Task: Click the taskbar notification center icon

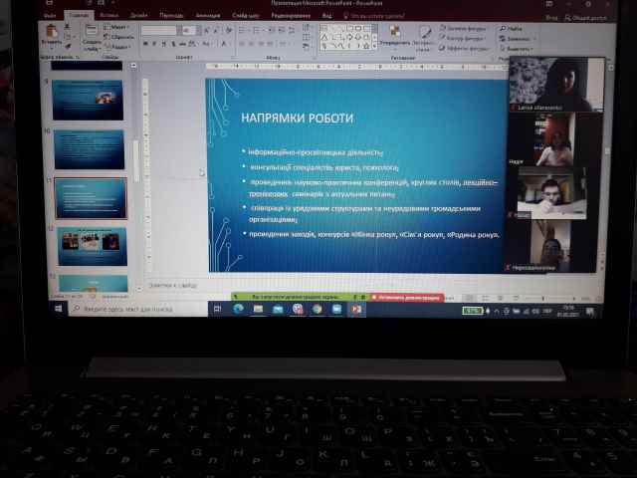Action: [590, 312]
